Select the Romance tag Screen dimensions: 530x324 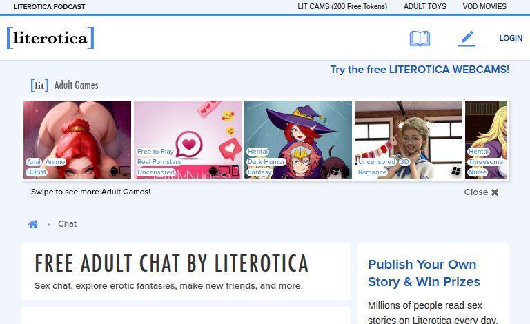tap(372, 172)
